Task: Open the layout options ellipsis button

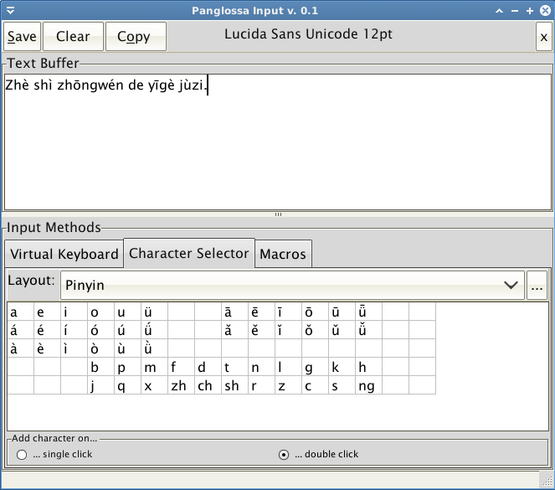Action: click(537, 286)
